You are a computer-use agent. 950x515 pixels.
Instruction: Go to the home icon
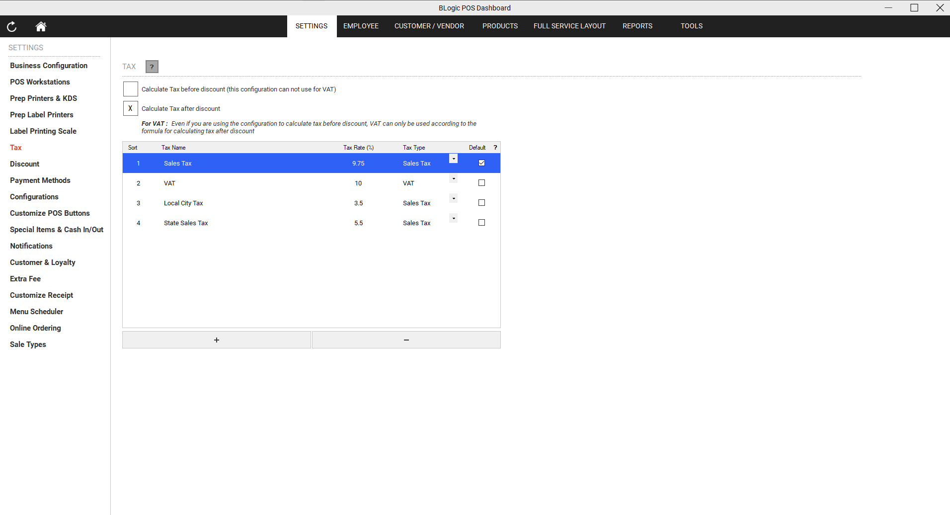(41, 26)
